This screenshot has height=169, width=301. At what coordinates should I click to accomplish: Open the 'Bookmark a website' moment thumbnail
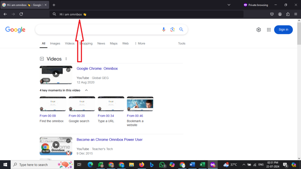(x=140, y=104)
